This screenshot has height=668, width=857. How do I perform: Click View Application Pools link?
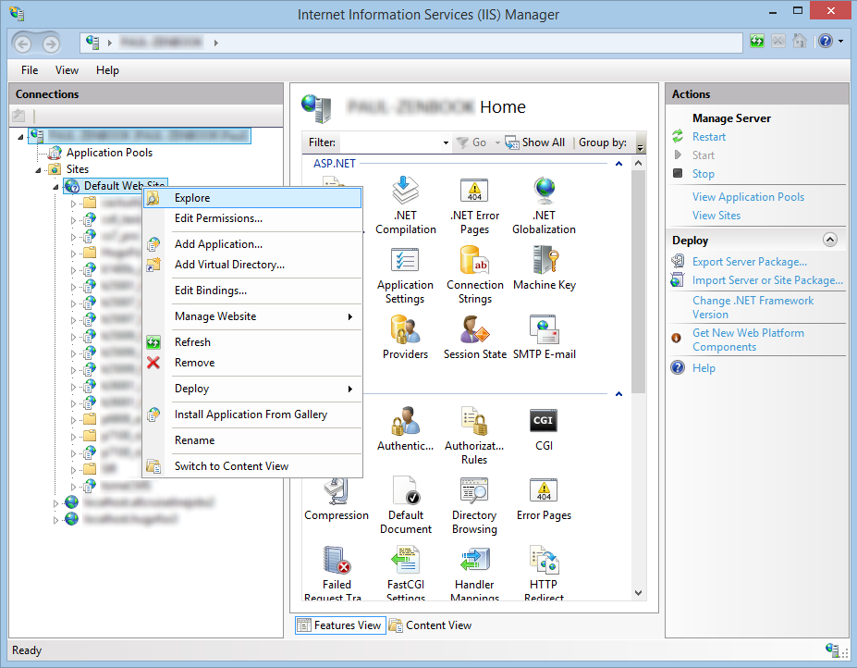pos(748,197)
